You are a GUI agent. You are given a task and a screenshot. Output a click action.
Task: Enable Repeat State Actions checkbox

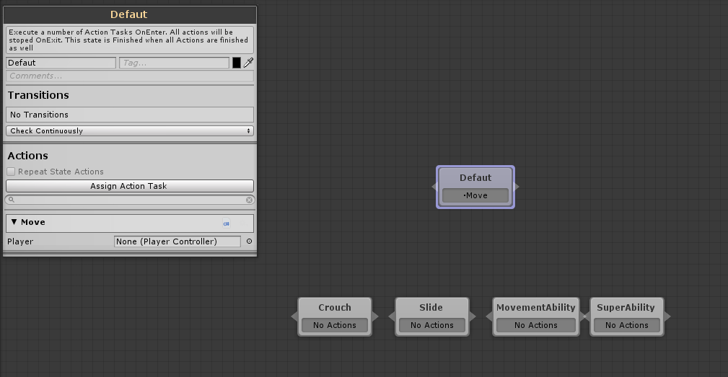click(11, 172)
